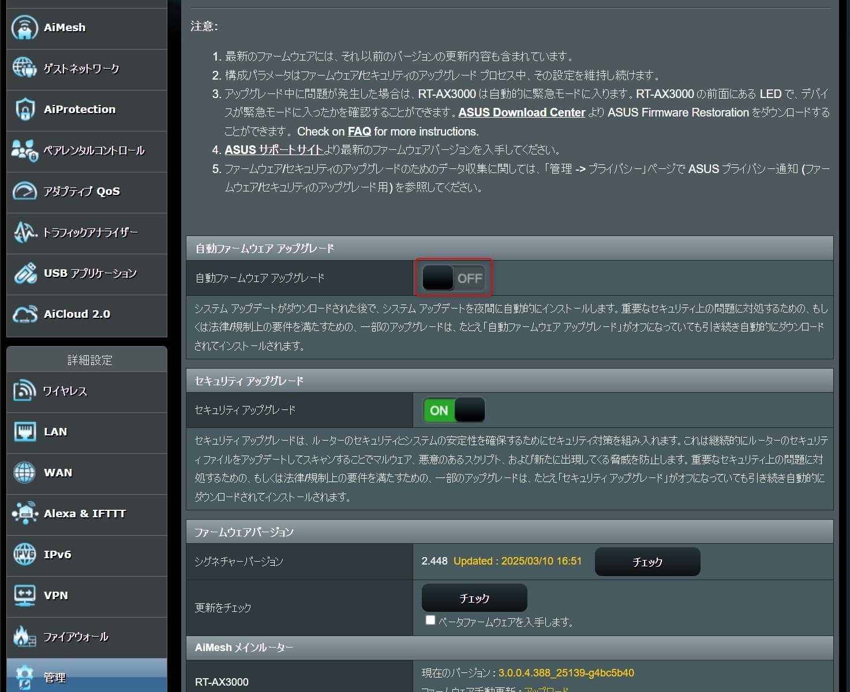Image resolution: width=850 pixels, height=692 pixels.
Task: Click the トラフィックアナライザー waveform icon
Action: tap(25, 232)
